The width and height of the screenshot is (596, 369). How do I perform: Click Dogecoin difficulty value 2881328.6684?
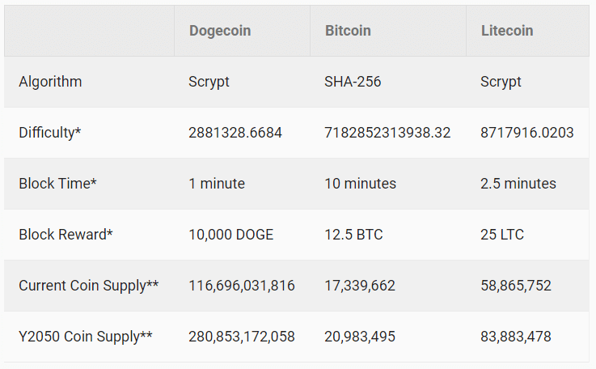click(235, 133)
